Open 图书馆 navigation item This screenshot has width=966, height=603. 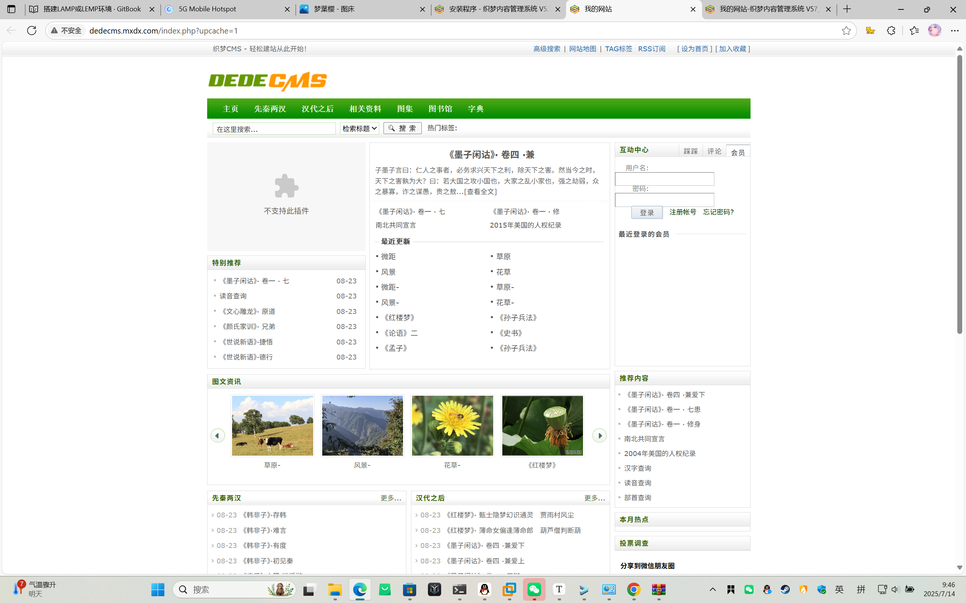coord(440,109)
